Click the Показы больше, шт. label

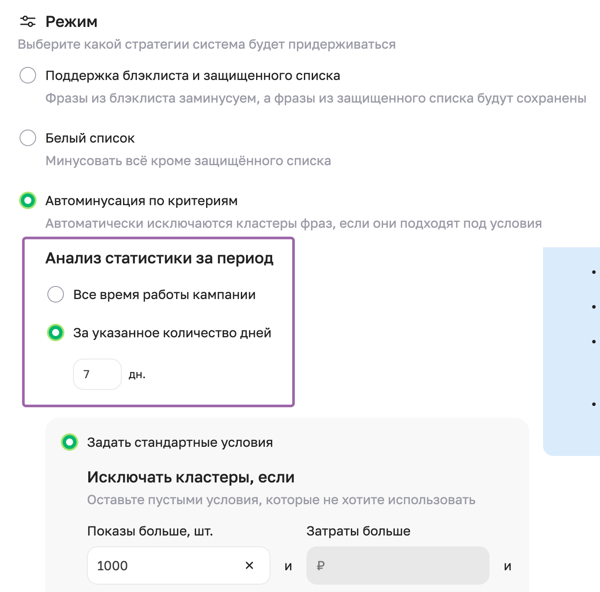click(150, 531)
